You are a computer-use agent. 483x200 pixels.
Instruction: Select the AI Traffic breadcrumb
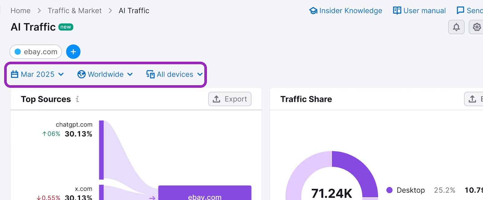pos(134,11)
